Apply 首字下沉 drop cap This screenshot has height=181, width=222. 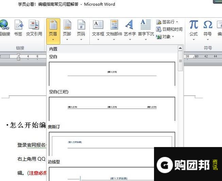click(146, 24)
